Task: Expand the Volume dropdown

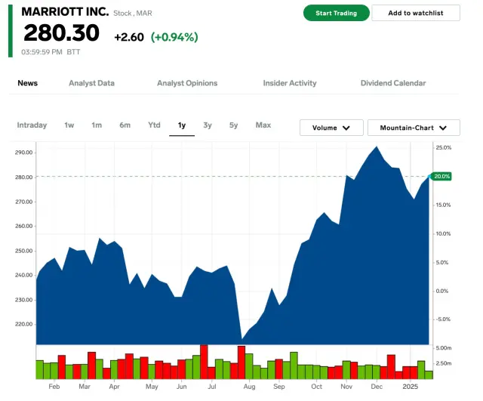Action: pyautogui.click(x=331, y=128)
